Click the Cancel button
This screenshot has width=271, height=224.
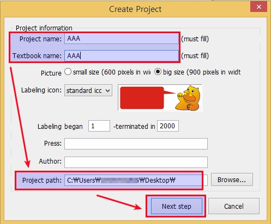pyautogui.click(x=234, y=206)
